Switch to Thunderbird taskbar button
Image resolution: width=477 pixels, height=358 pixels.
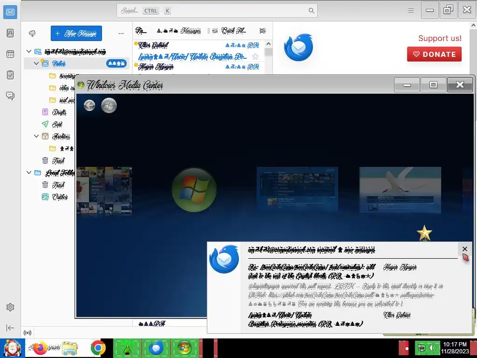tap(156, 348)
